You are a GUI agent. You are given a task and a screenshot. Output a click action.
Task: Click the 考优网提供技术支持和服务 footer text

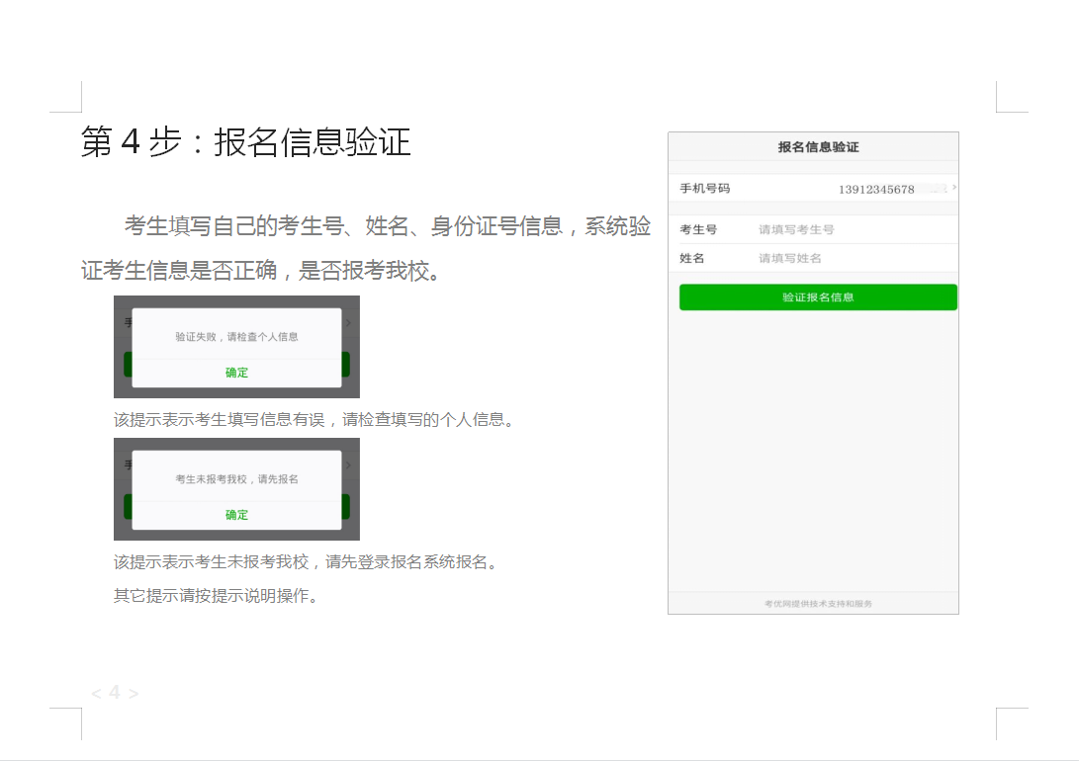point(818,603)
